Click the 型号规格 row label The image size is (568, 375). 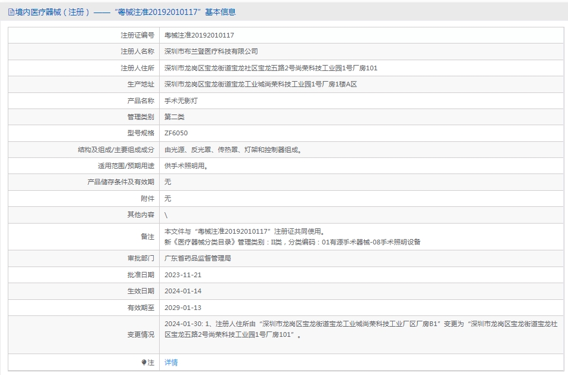141,133
